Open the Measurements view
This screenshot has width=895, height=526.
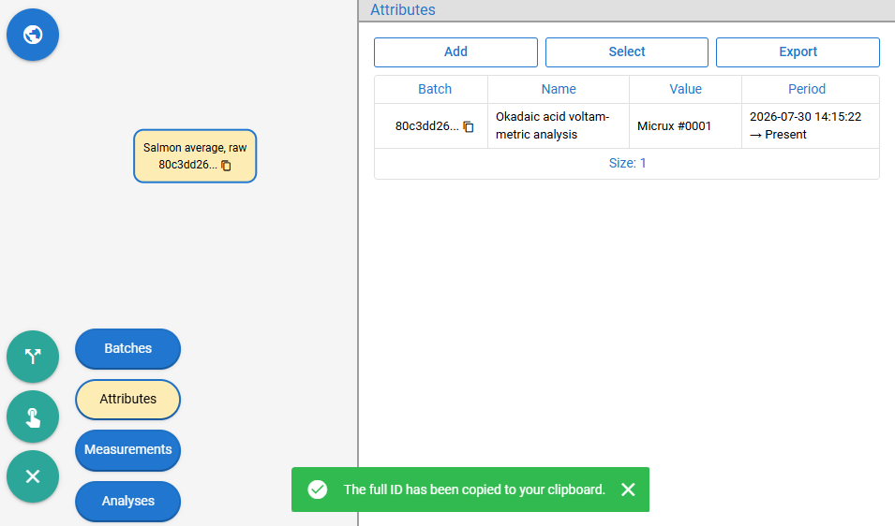(127, 449)
